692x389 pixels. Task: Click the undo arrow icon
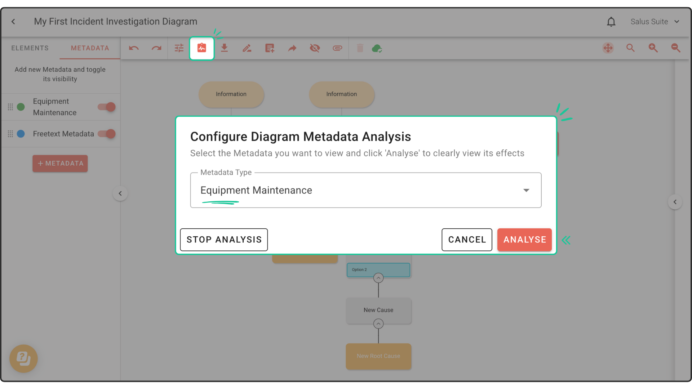coord(134,48)
